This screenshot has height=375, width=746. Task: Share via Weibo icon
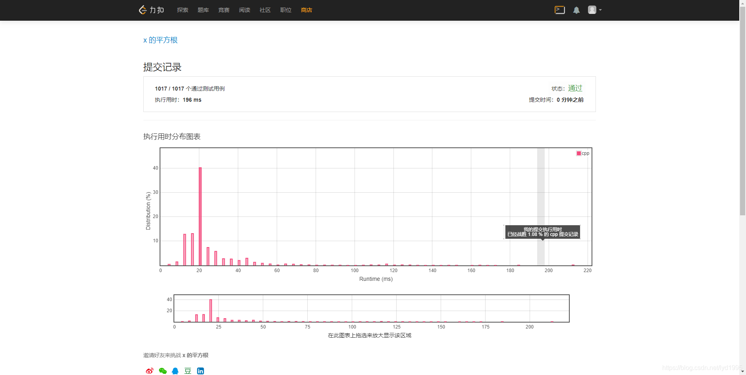149,371
